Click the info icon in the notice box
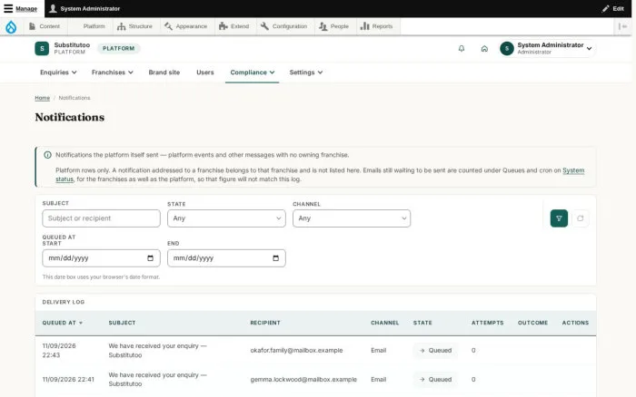Screen dimensions: 636x397 (x=47, y=155)
